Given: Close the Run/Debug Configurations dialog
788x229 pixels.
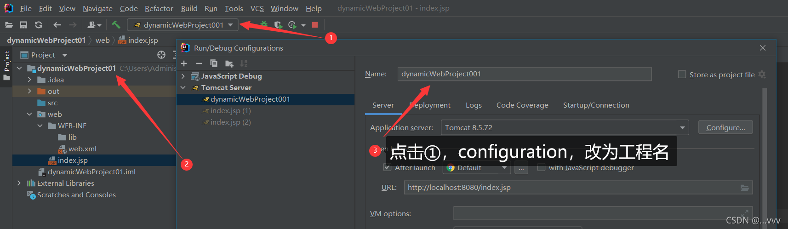Looking at the screenshot, I should point(763,48).
